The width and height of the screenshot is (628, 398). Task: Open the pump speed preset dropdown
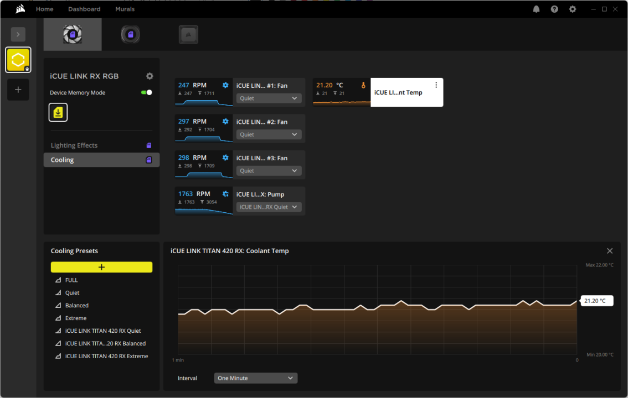pyautogui.click(x=269, y=206)
